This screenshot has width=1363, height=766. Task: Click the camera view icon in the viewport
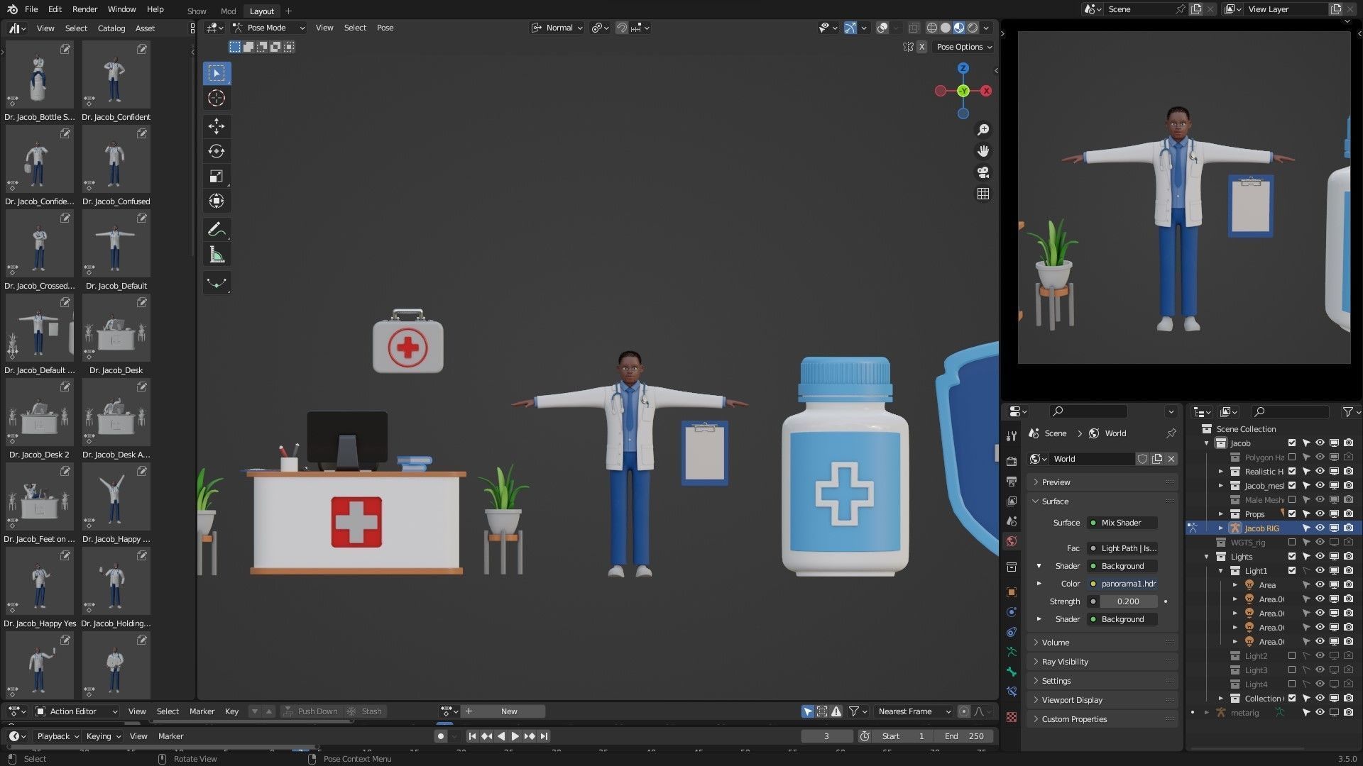983,172
